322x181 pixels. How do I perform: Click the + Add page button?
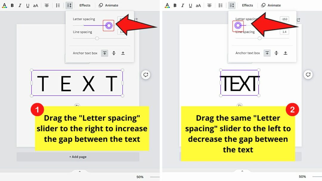pyautogui.click(x=78, y=157)
